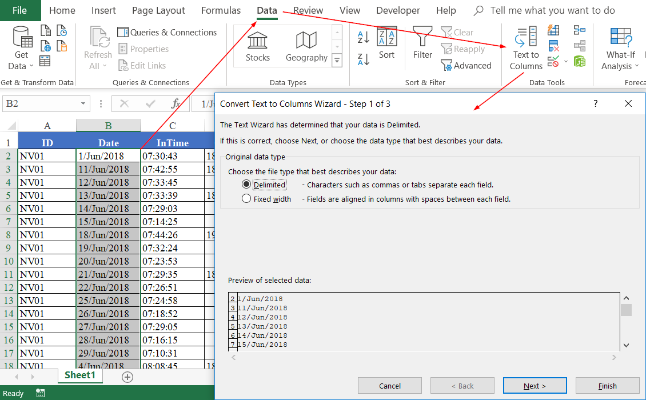
Task: Click preview scrollbar up arrow
Action: [x=626, y=298]
